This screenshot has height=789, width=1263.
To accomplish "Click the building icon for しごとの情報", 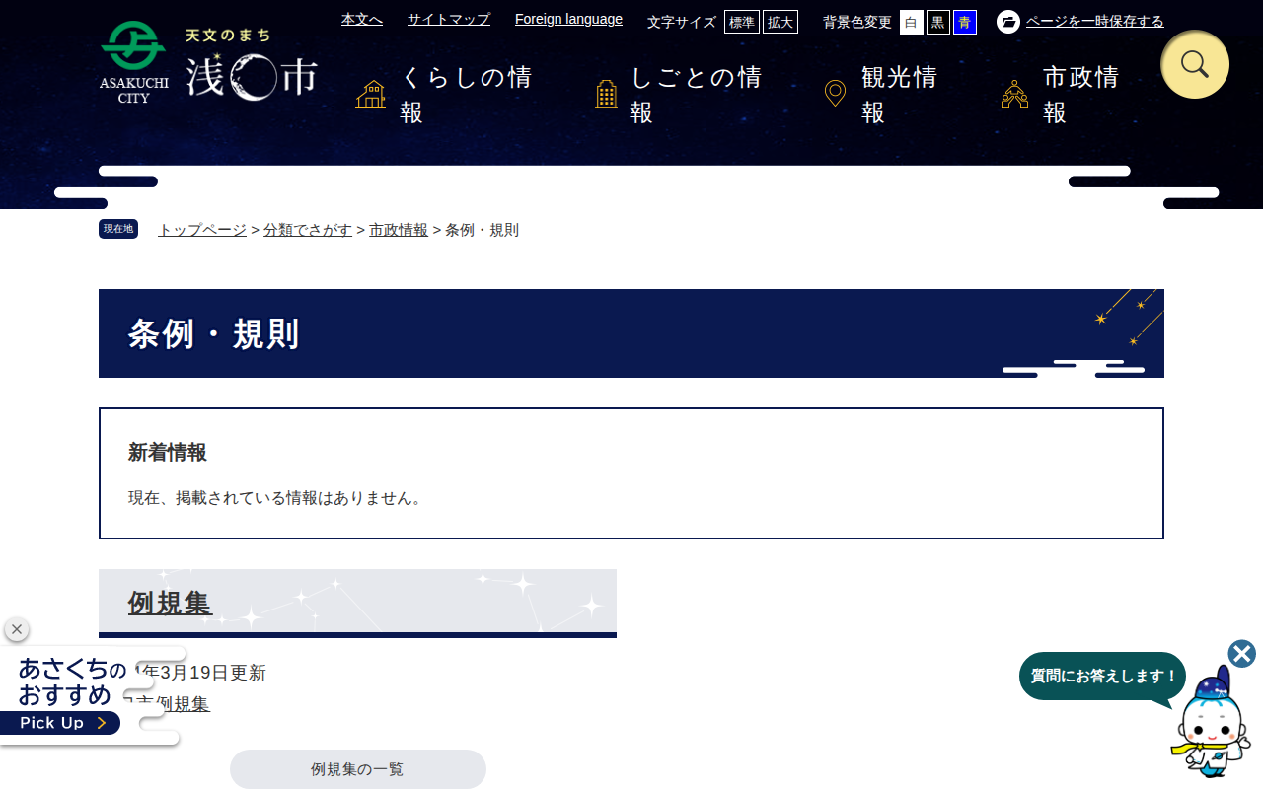I will pos(607,95).
